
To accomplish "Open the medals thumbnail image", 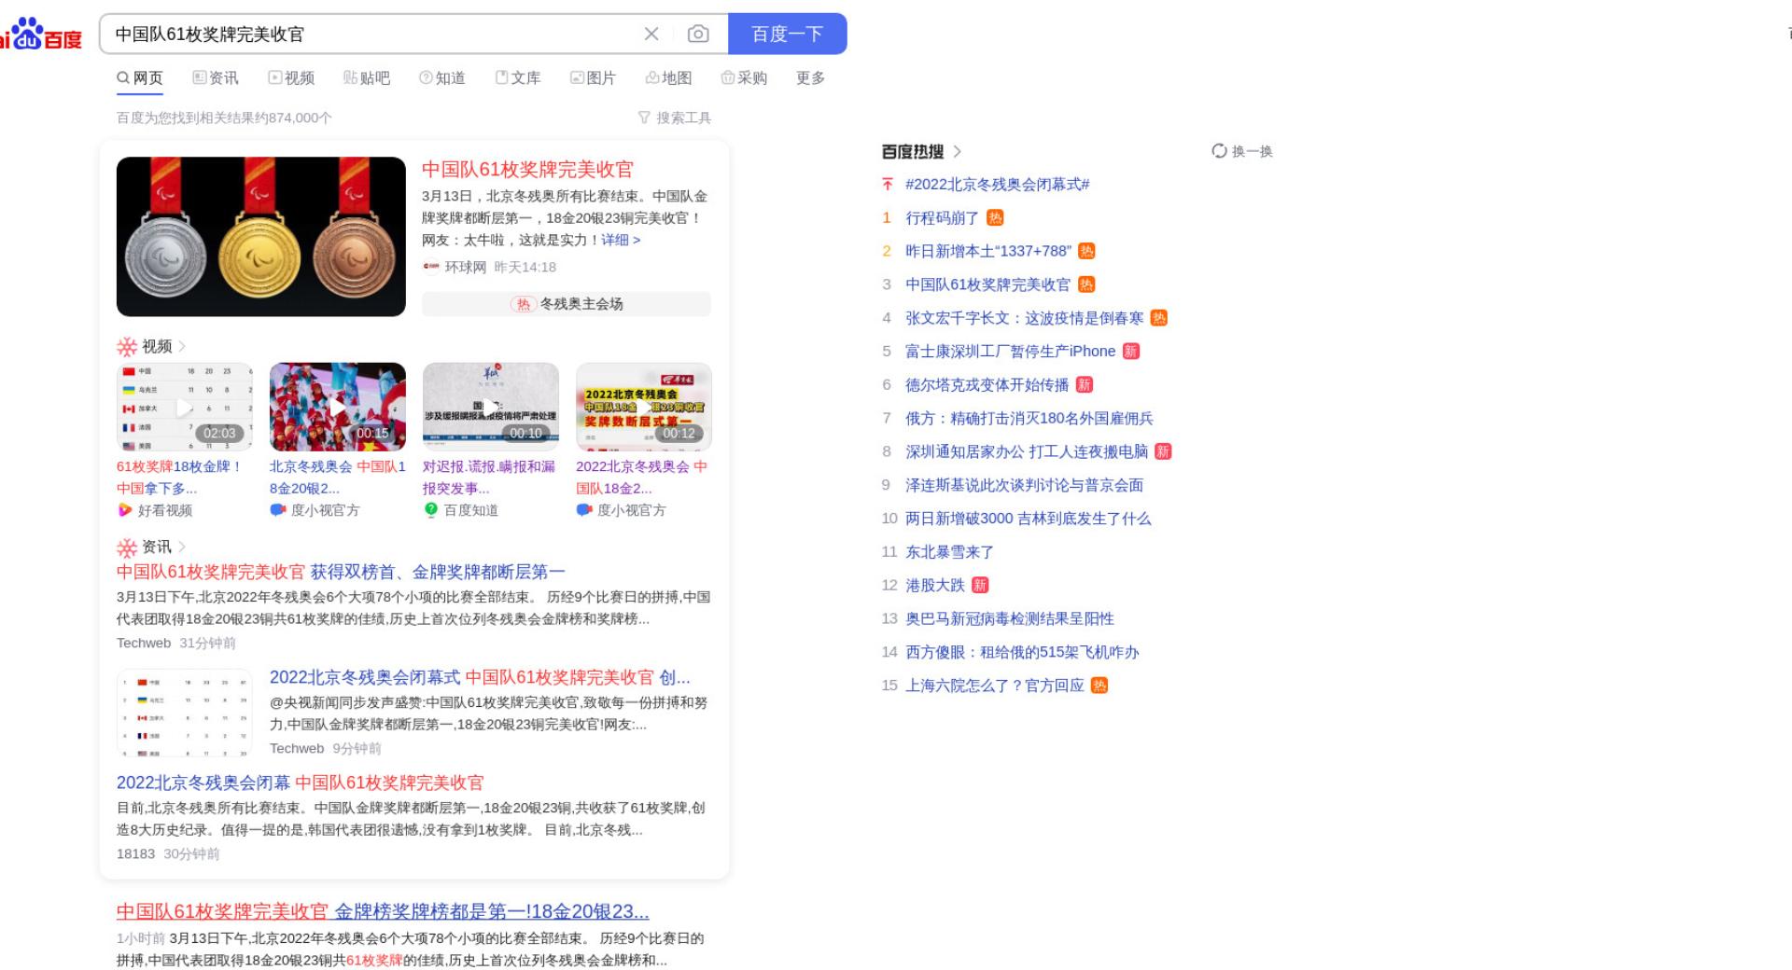I will click(x=261, y=237).
